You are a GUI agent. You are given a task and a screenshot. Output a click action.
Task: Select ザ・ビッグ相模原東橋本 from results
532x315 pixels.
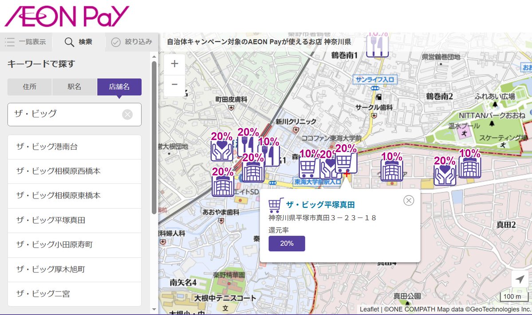click(x=74, y=196)
